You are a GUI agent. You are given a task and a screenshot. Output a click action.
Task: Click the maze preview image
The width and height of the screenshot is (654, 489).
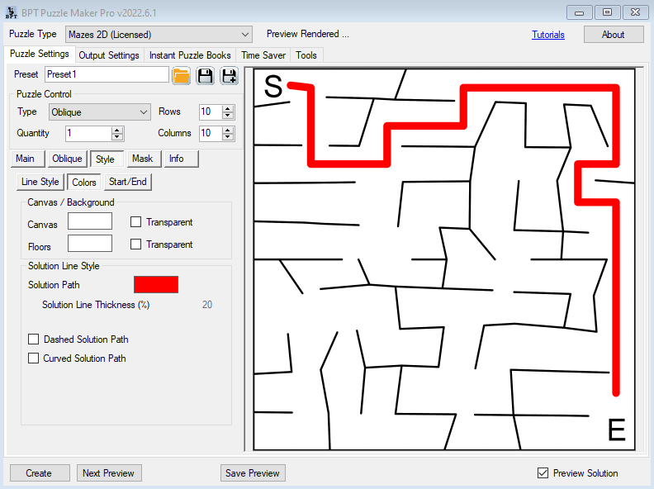click(x=444, y=259)
